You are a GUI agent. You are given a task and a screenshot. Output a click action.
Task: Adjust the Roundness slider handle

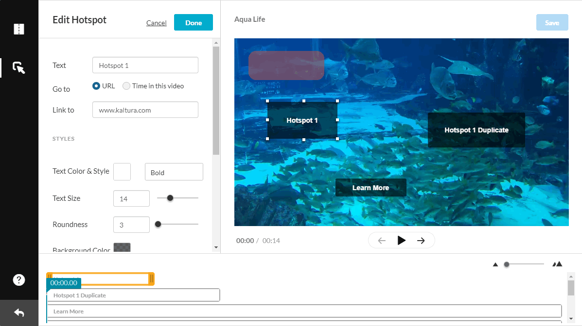(158, 224)
